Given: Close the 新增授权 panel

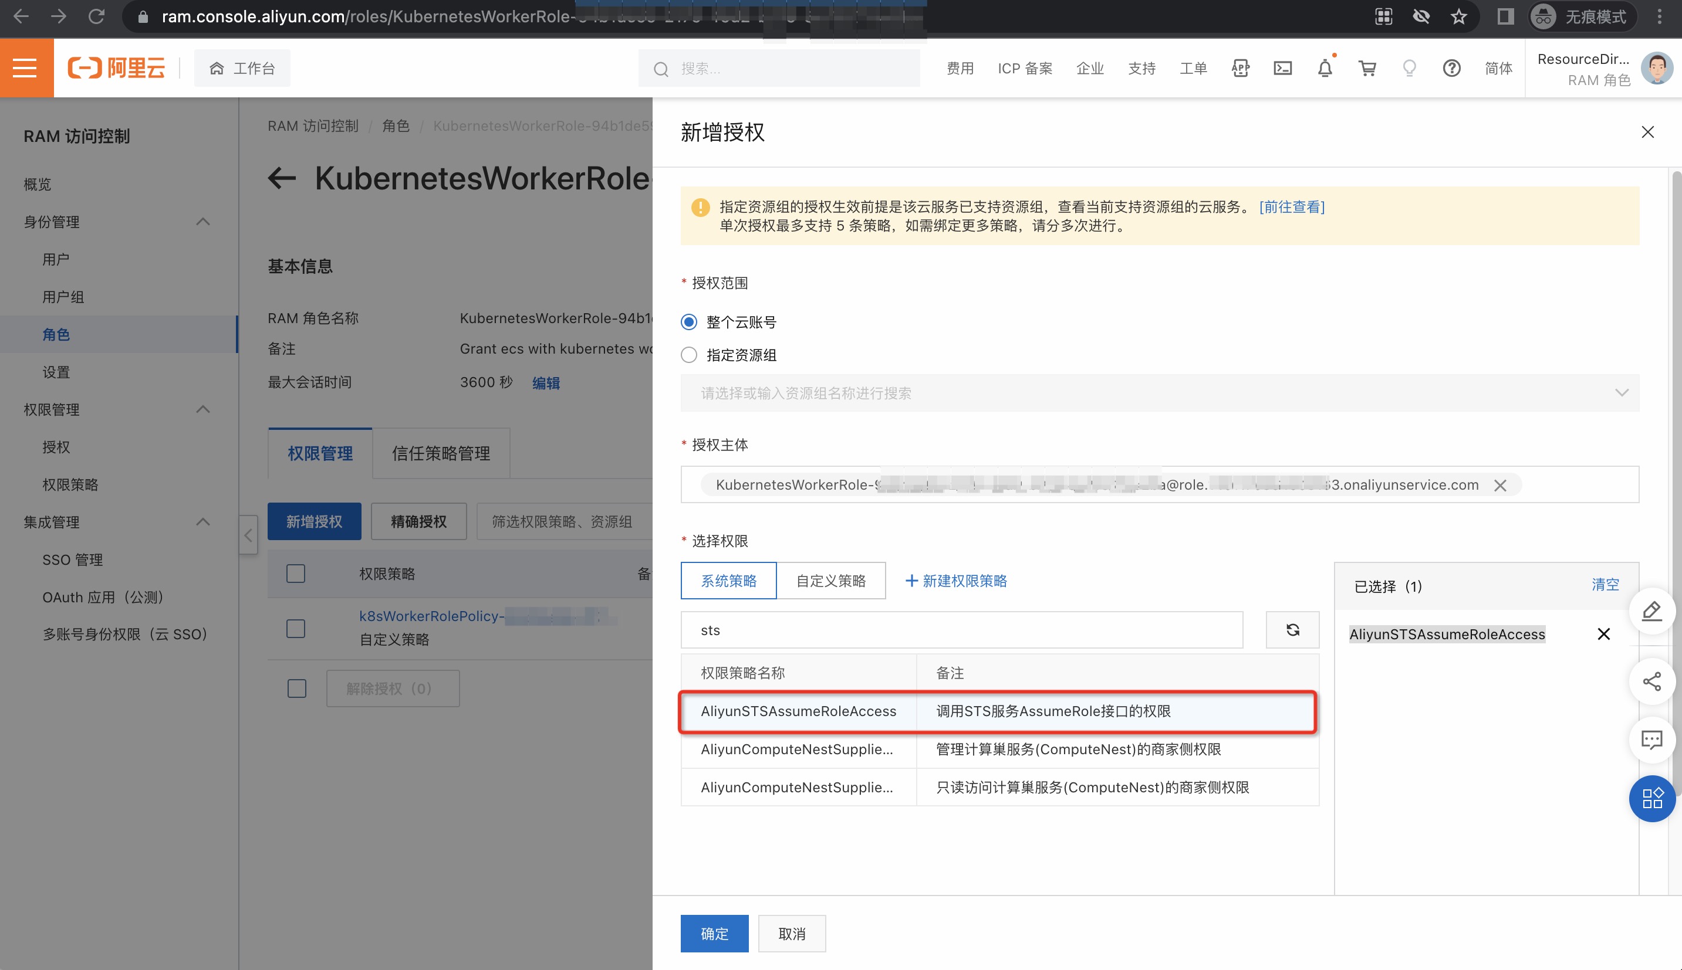Looking at the screenshot, I should 1647,132.
